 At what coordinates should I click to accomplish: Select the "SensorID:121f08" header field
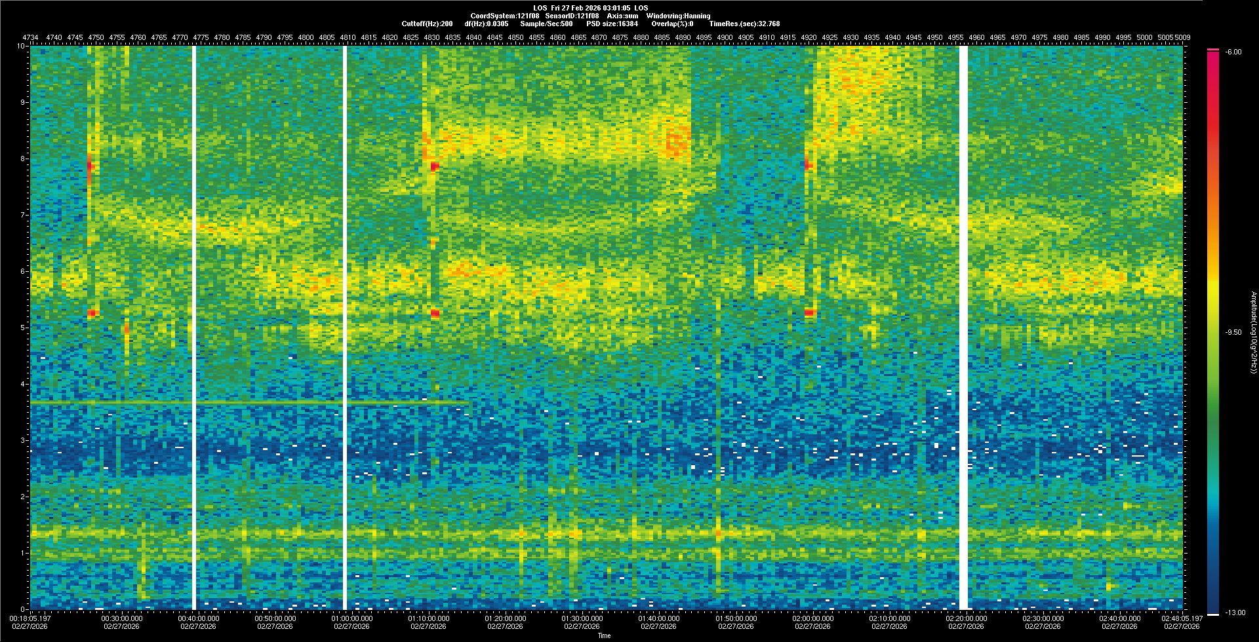(572, 16)
